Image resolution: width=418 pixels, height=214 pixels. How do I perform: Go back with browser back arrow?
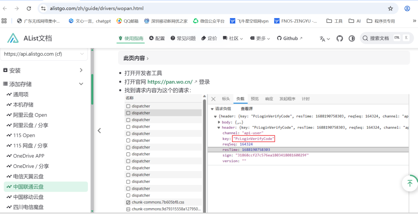pos(5,9)
